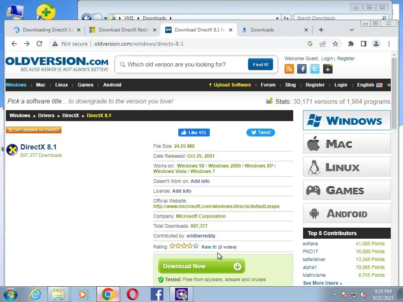Close the Downloading DirectX 9 tab
The width and height of the screenshot is (403, 302).
pos(79,30)
